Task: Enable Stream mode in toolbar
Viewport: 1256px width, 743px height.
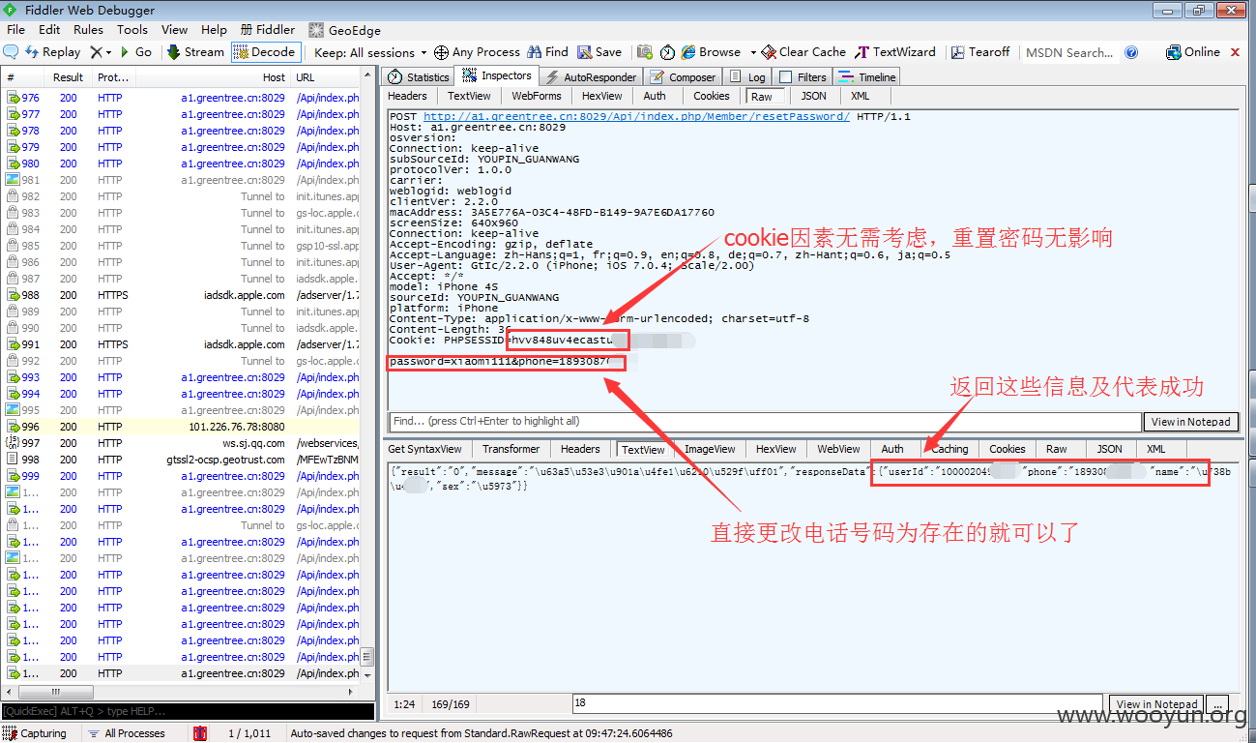Action: (195, 52)
